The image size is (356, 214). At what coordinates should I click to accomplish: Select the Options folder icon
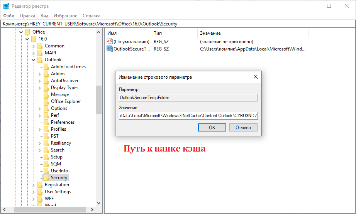coord(46,108)
